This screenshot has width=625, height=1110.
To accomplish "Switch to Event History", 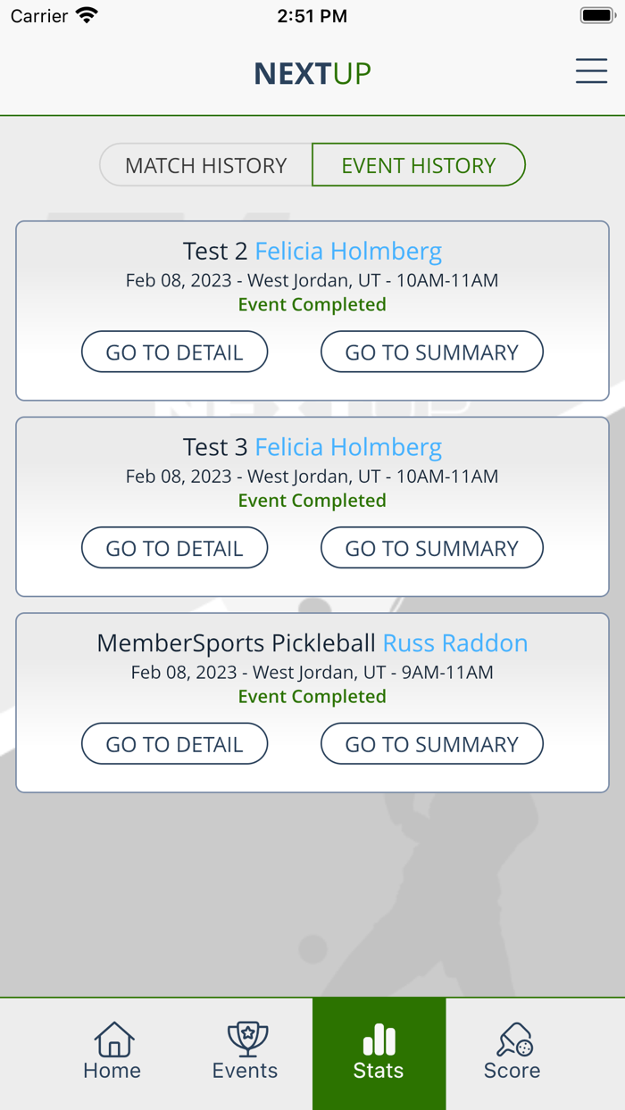I will 418,164.
